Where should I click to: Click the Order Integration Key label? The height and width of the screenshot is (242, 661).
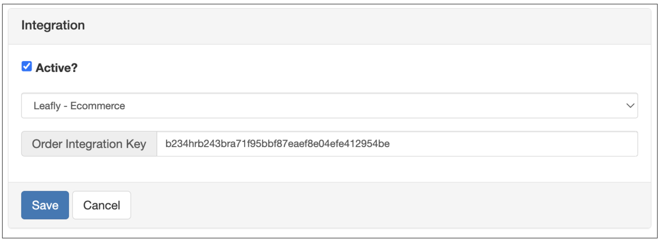point(89,144)
